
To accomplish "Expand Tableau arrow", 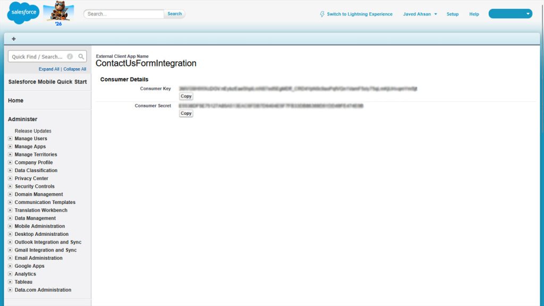I will click(10, 282).
